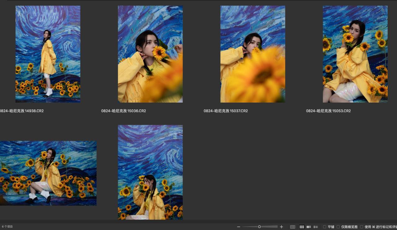
Task: Select the second-row portrait photo with starry sky
Action: tap(150, 172)
